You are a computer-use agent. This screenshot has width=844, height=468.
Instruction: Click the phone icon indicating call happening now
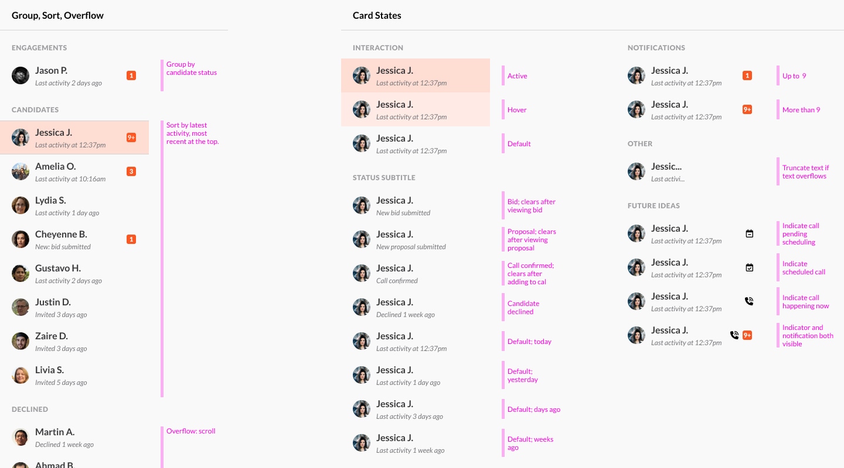[749, 301]
